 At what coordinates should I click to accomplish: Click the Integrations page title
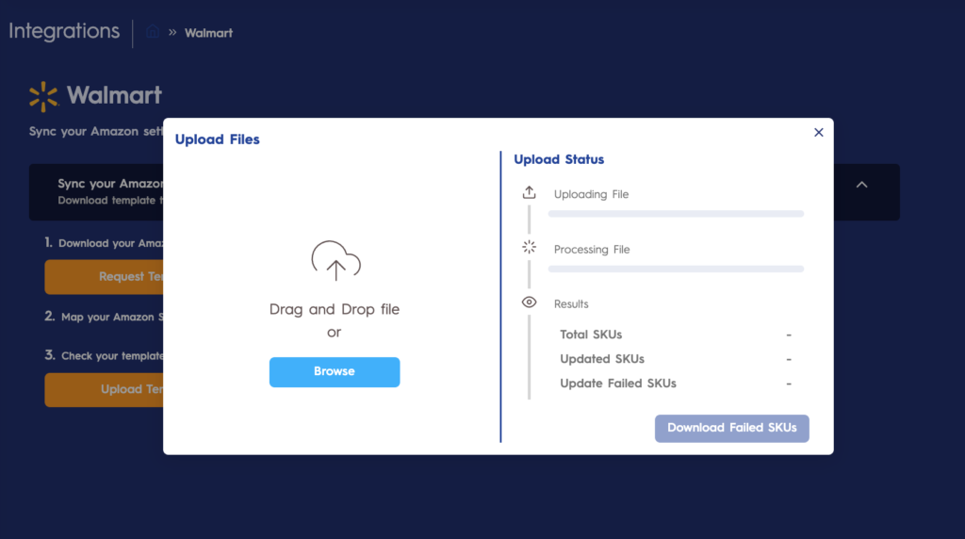64,31
